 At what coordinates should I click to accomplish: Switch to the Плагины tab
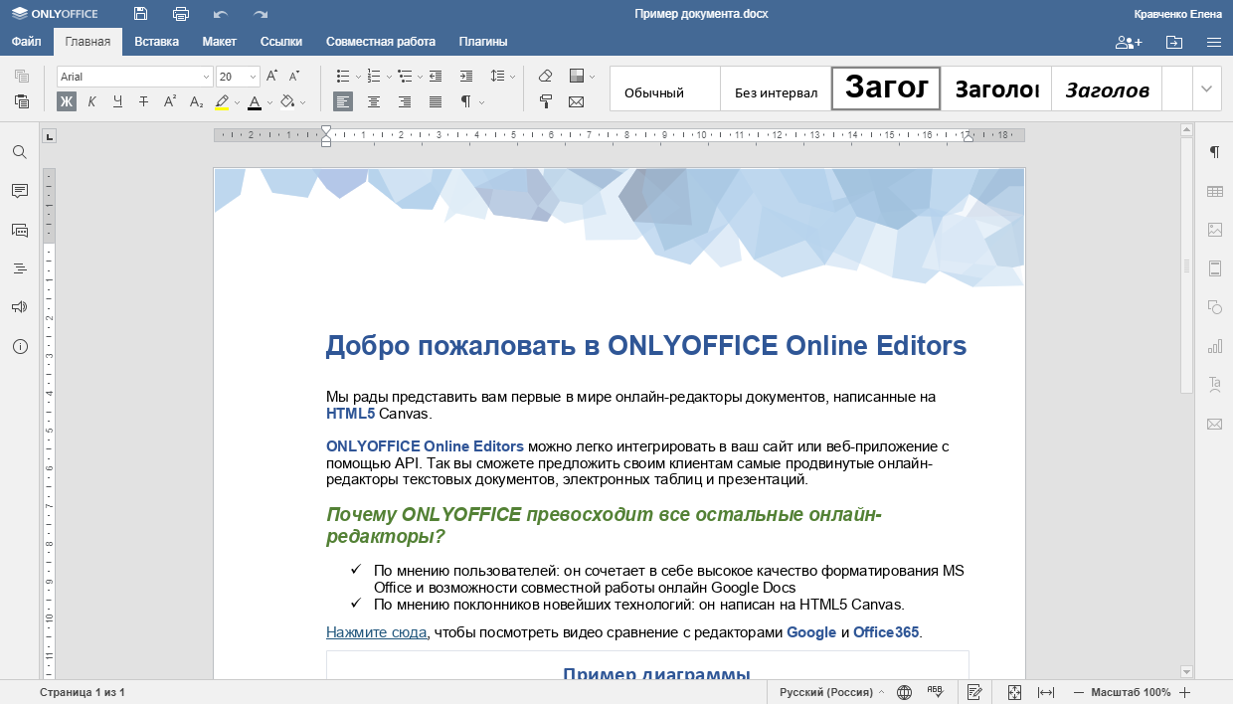pyautogui.click(x=483, y=42)
